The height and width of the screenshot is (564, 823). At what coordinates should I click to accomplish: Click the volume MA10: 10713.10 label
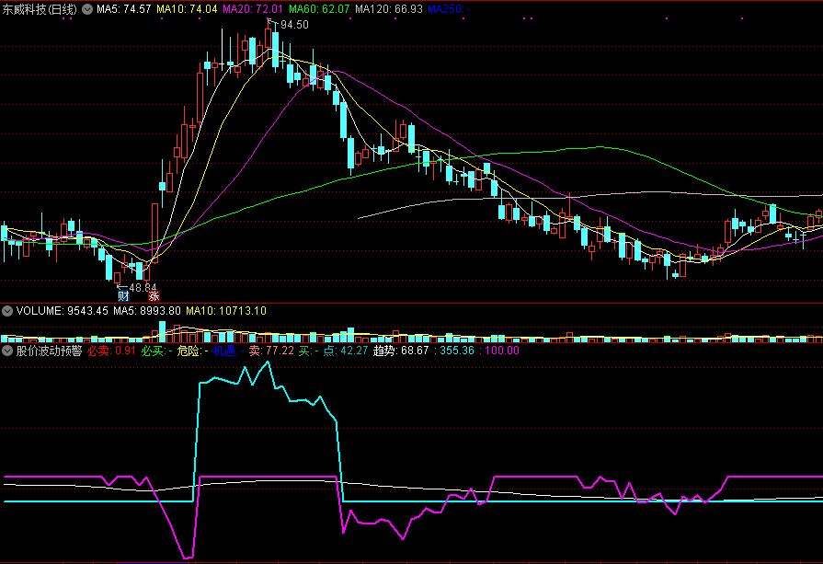coord(226,311)
